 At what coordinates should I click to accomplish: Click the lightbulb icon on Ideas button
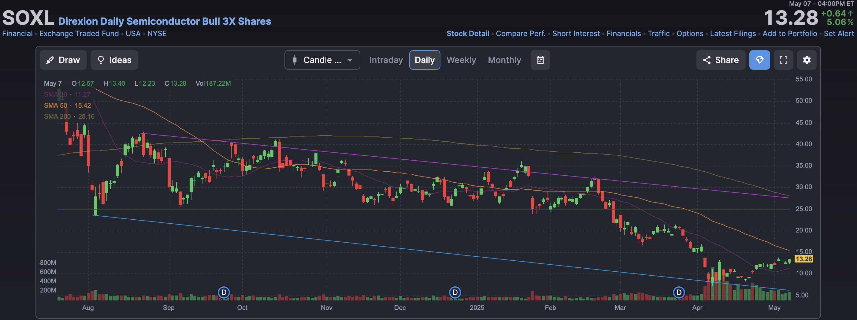(x=101, y=60)
